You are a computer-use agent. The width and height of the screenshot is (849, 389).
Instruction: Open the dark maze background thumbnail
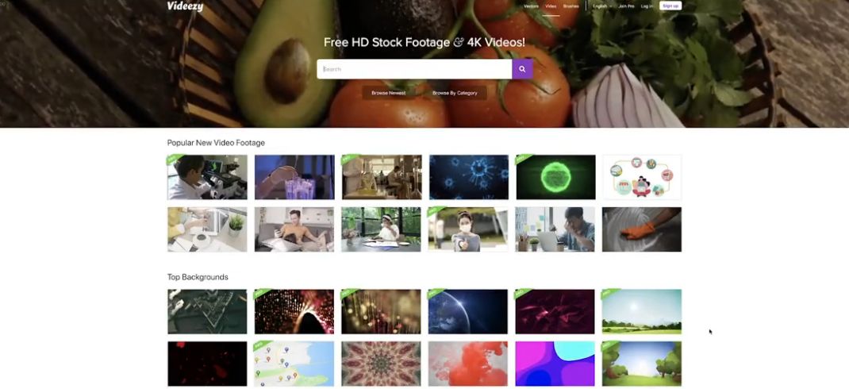coord(207,311)
